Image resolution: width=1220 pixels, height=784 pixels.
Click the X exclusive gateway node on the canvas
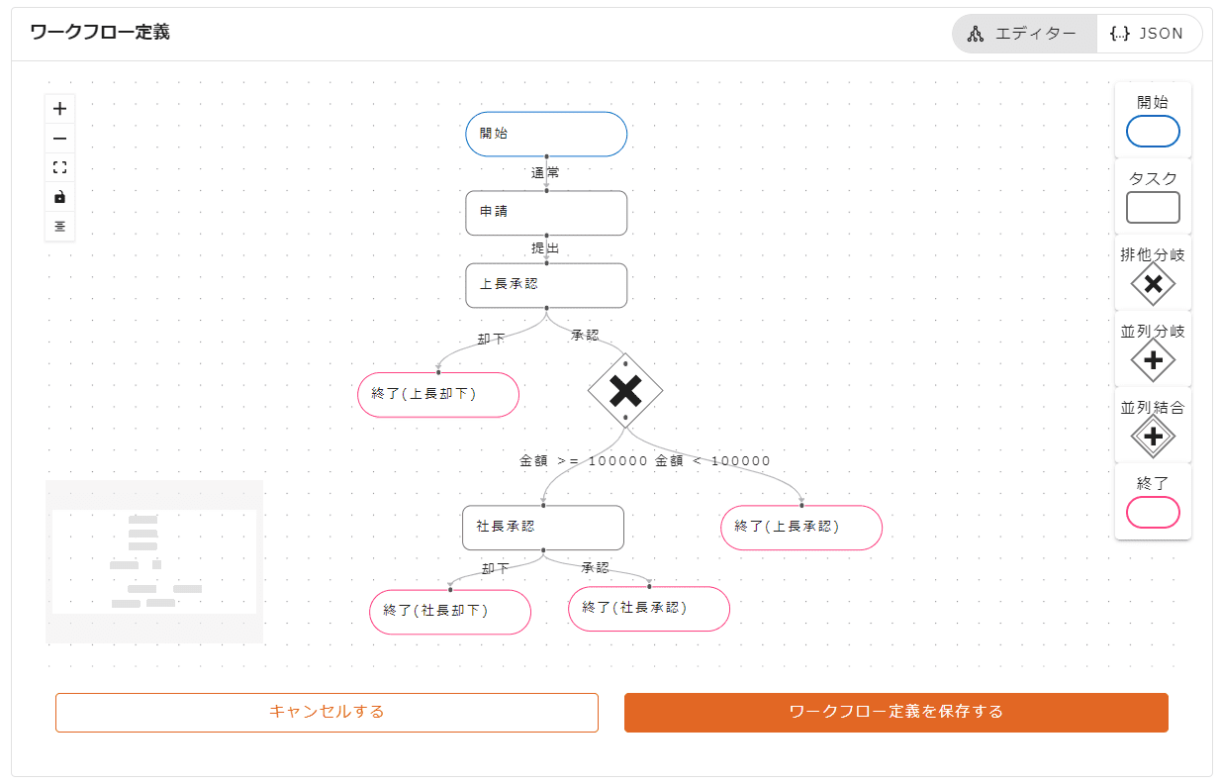(x=626, y=390)
